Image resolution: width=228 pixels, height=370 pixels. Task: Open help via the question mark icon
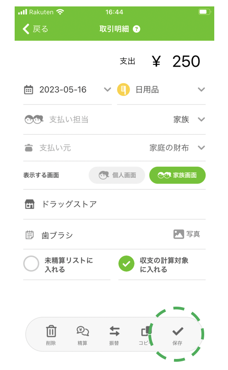click(x=136, y=29)
